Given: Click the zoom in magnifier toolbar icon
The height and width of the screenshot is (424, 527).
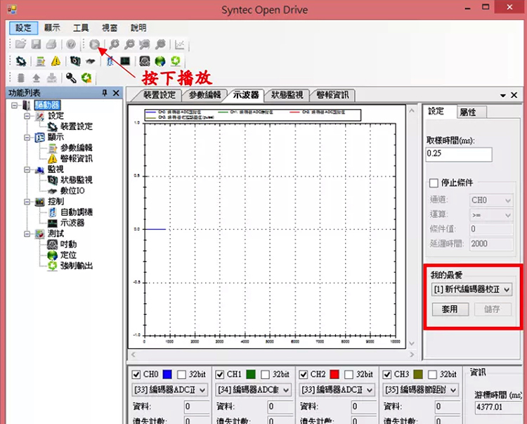Looking at the screenshot, I should (115, 44).
